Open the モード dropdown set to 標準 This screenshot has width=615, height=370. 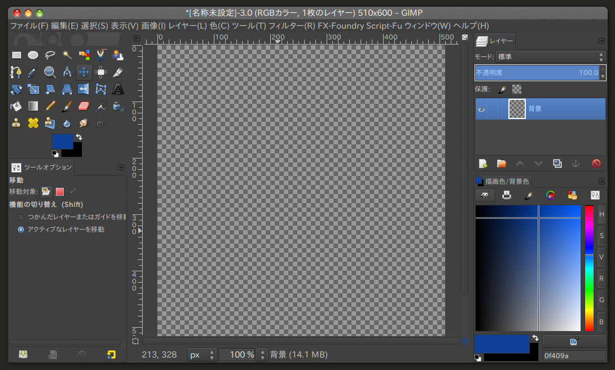(550, 57)
